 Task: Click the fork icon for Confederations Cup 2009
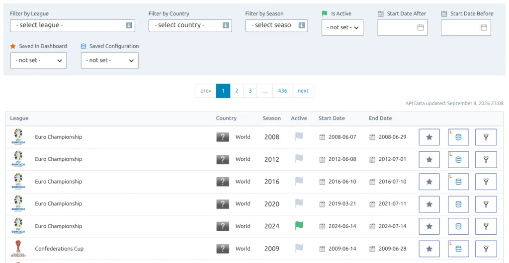click(486, 249)
